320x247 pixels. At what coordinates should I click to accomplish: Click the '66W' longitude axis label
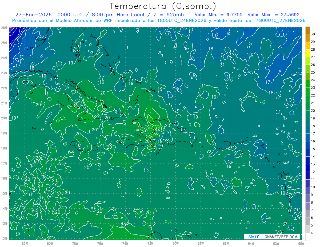[226, 243]
